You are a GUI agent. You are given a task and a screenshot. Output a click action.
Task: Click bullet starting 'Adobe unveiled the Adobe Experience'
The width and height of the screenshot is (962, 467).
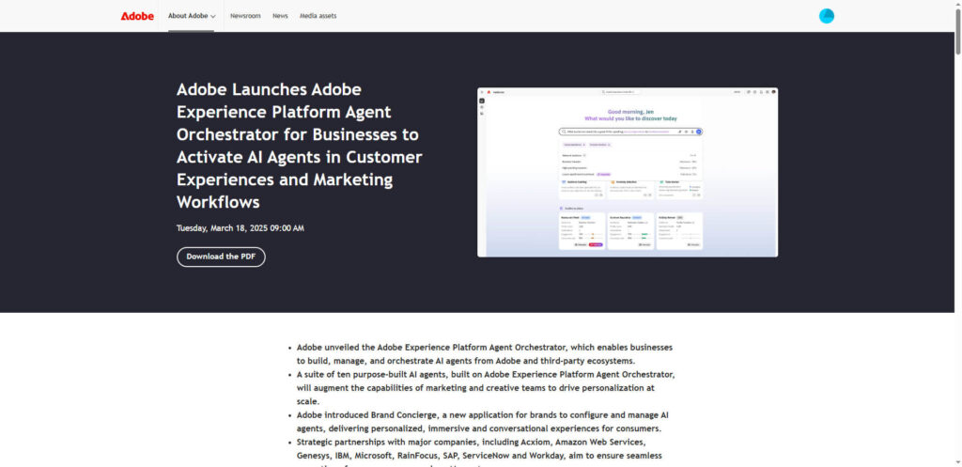pos(485,354)
